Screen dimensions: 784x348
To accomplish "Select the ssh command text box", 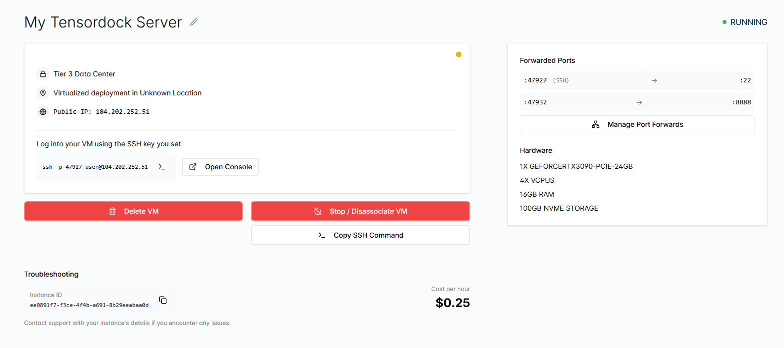I will [x=95, y=167].
